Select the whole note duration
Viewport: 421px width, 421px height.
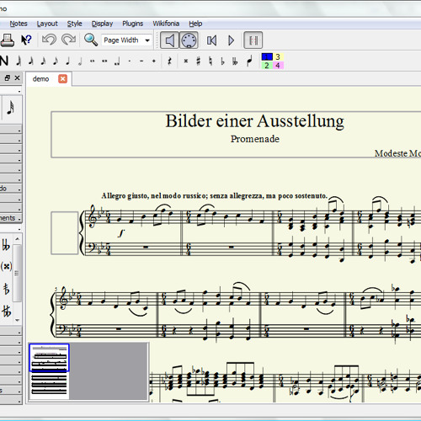[x=93, y=61]
